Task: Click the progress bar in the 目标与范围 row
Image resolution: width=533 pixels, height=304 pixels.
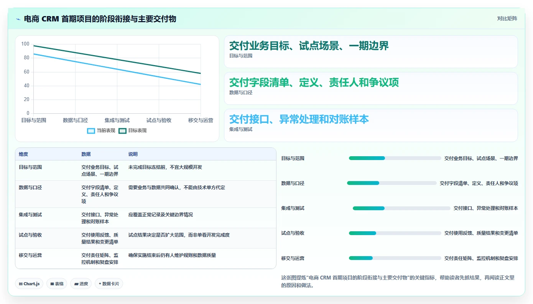Action: [x=395, y=158]
